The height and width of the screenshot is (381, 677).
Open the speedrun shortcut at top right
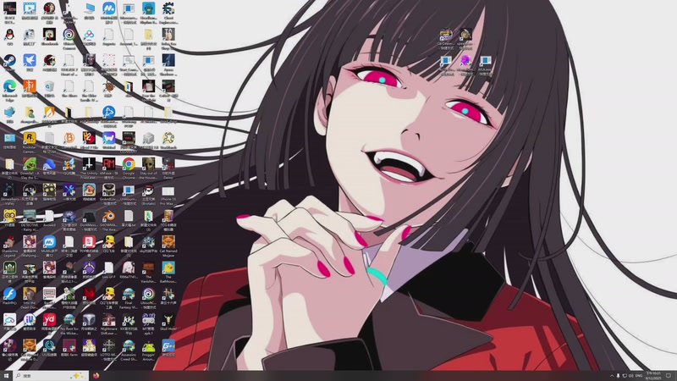tap(465, 35)
